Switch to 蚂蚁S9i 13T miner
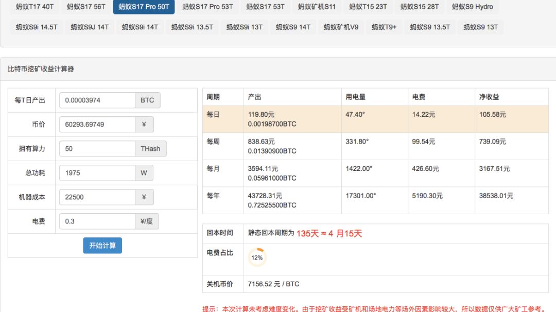Viewport: 556px width, 312px height. coord(245,27)
